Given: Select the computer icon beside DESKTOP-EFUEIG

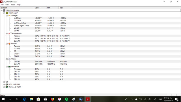Looking at the screenshot, I should tap(4, 10).
